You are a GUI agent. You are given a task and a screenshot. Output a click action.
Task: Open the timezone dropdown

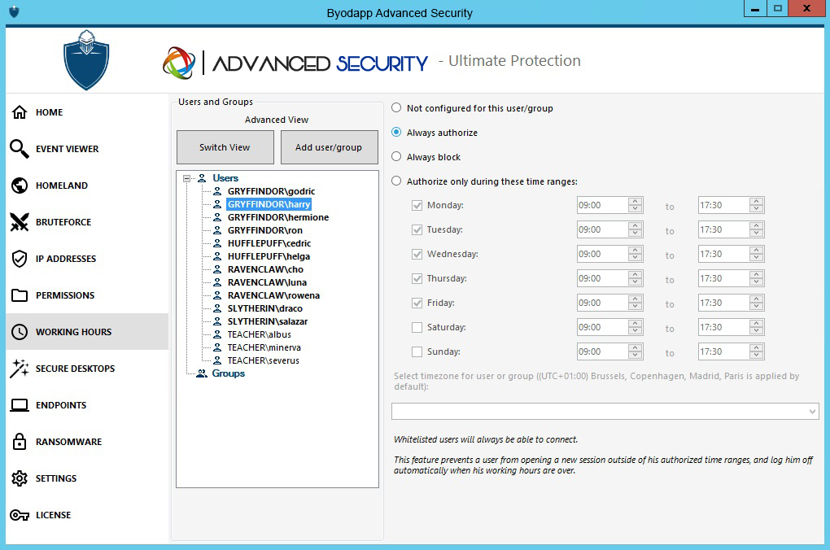[x=812, y=412]
